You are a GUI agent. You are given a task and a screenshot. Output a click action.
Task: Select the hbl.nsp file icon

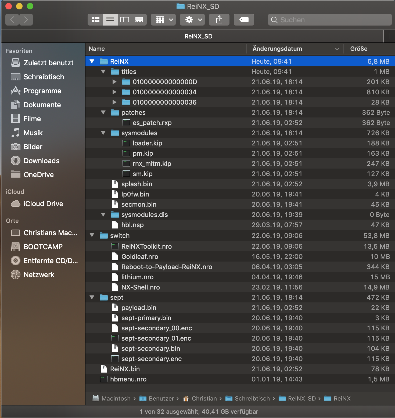[x=115, y=225]
